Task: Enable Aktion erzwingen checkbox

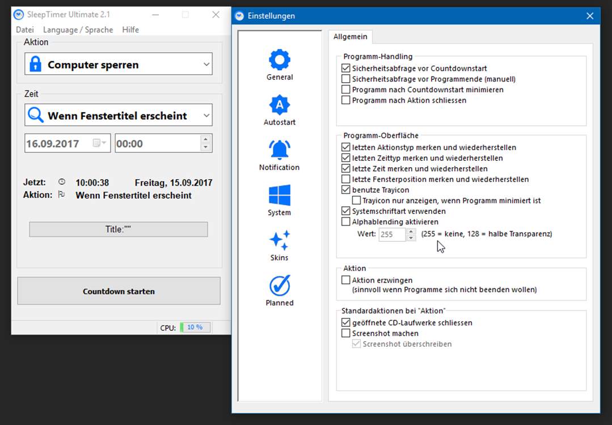Action: tap(345, 280)
